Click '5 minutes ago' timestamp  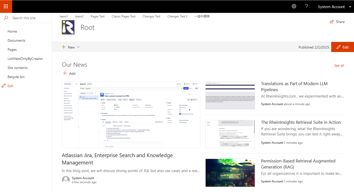(x=293, y=181)
